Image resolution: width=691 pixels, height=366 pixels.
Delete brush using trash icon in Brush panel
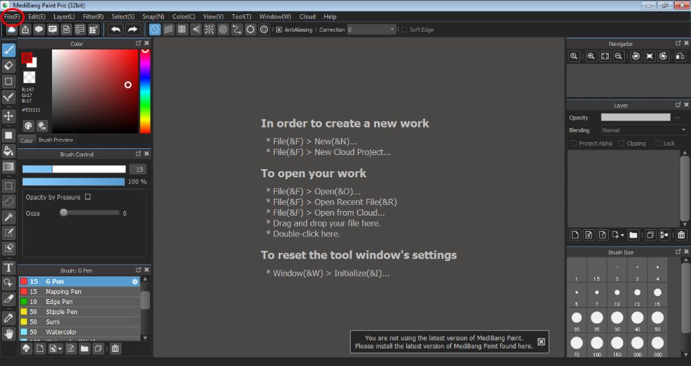coord(115,348)
